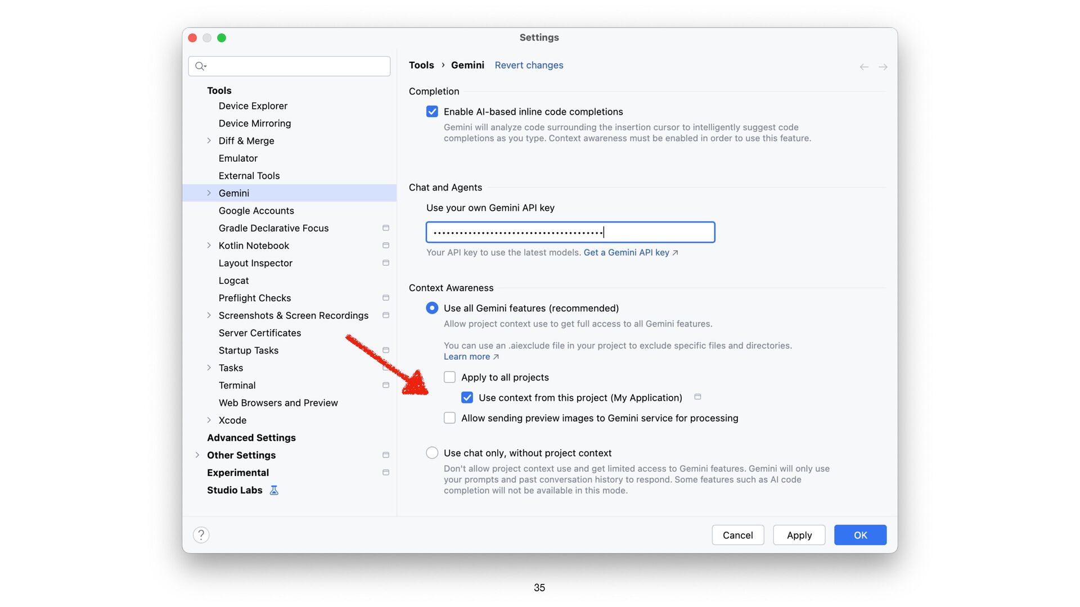Click project-level icon beside Layout Inspector
The height and width of the screenshot is (607, 1080).
click(386, 263)
